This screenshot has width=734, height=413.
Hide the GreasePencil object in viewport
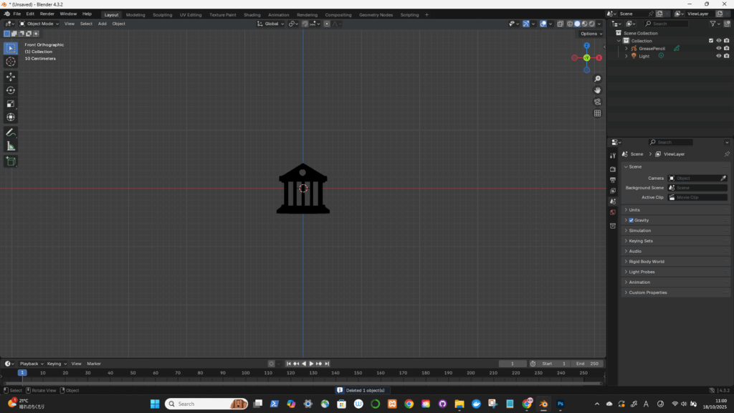point(718,48)
